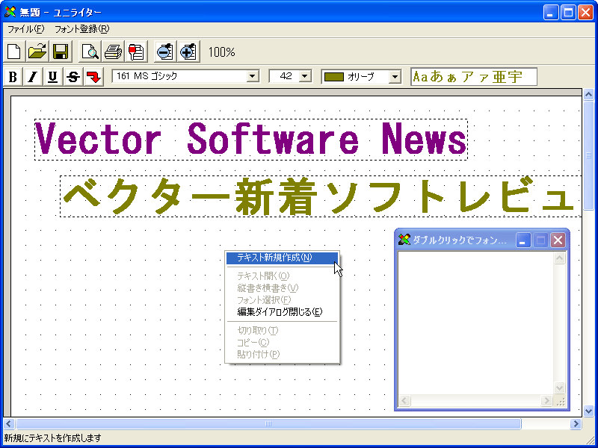Viewport: 598px width, 448px height.
Task: Click the horizontal scrollbar left arrow
Action: point(9,423)
